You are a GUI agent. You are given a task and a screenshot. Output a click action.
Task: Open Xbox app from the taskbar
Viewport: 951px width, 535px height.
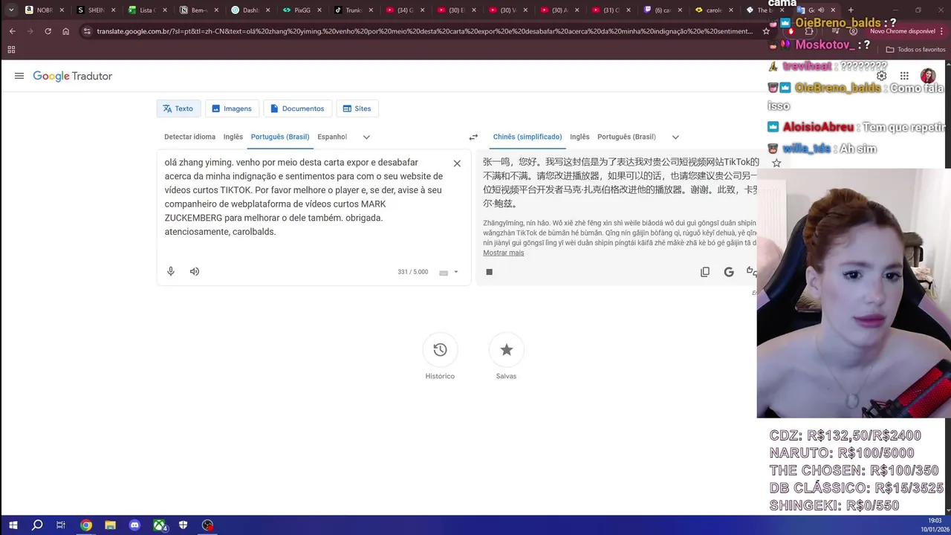coord(159,525)
